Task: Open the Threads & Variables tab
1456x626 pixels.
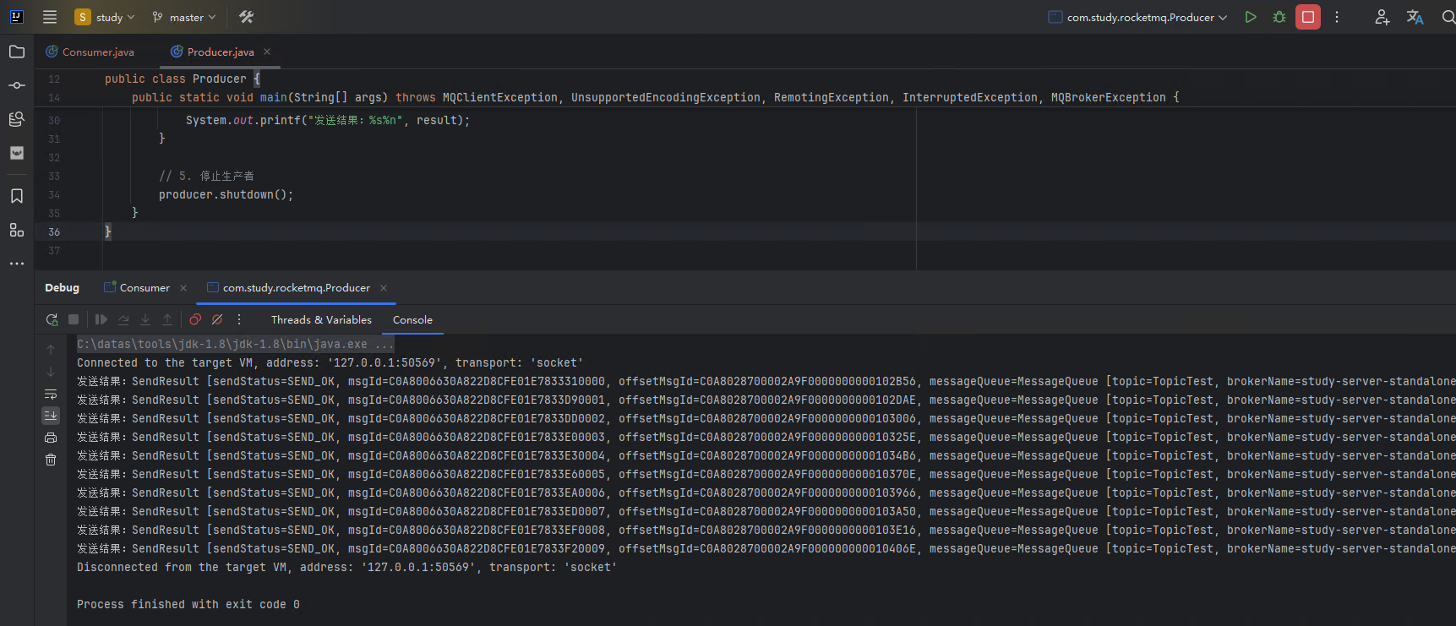Action: click(x=321, y=319)
